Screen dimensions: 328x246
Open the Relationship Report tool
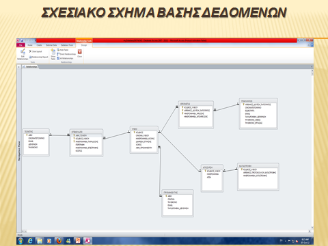(x=38, y=57)
